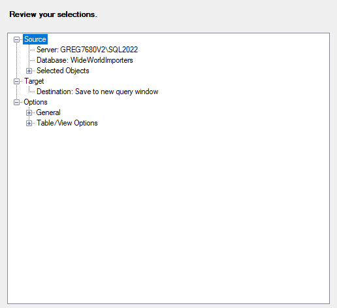Expand the General options node
Viewport: 337px width, 308px height.
29,112
